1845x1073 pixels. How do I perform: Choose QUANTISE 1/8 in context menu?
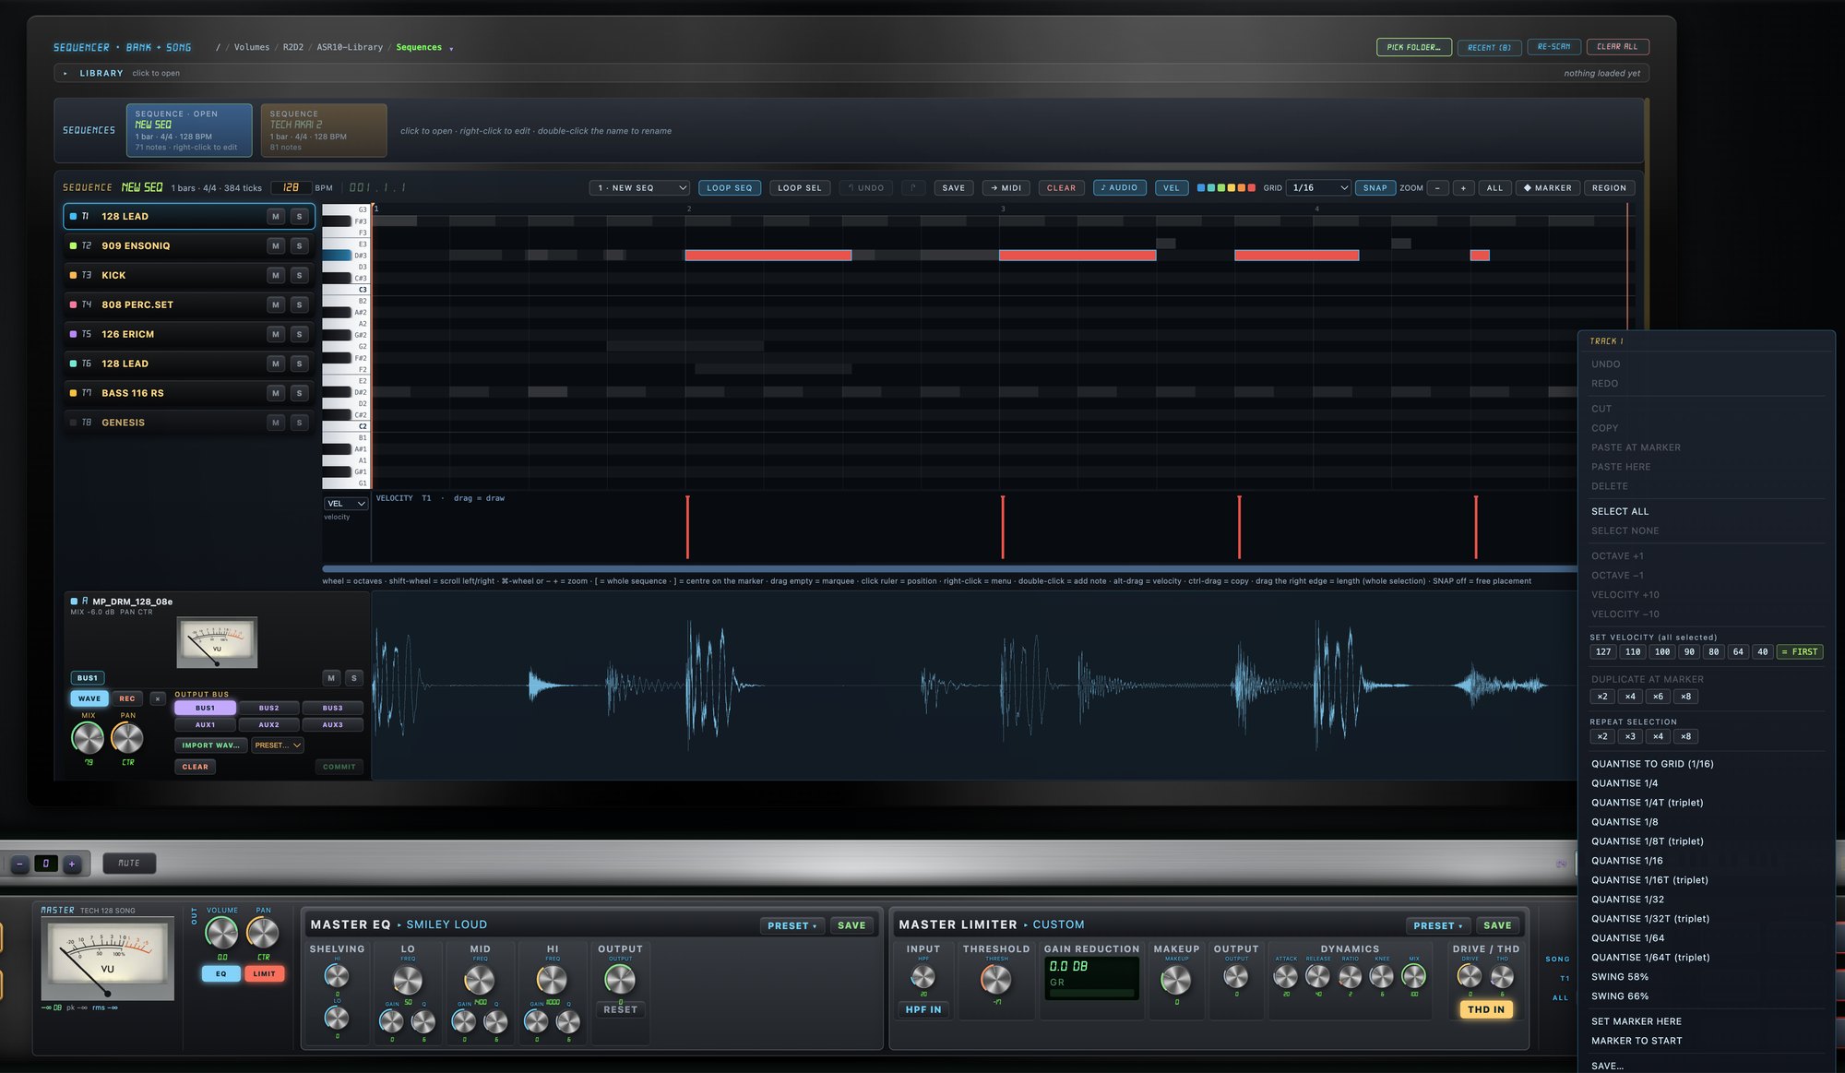point(1624,822)
